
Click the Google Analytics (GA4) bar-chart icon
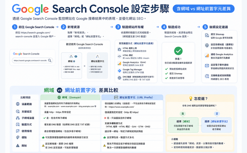pyautogui.click(x=120, y=63)
